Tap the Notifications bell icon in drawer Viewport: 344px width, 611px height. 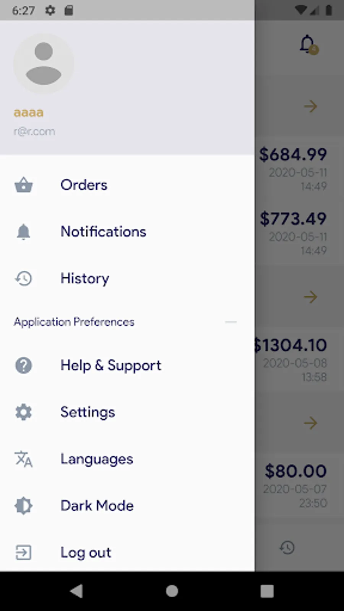(23, 232)
